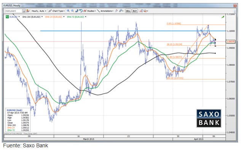241x150 pixels.
Task: Open the Studies dropdown menu
Action: coord(89,11)
